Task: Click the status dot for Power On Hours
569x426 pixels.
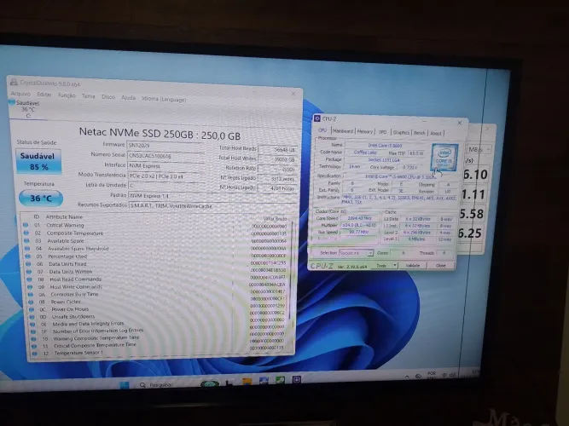Action: tap(32, 309)
